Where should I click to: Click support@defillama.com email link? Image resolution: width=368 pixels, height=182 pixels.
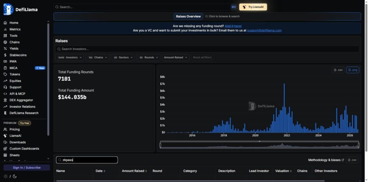pyautogui.click(x=264, y=30)
